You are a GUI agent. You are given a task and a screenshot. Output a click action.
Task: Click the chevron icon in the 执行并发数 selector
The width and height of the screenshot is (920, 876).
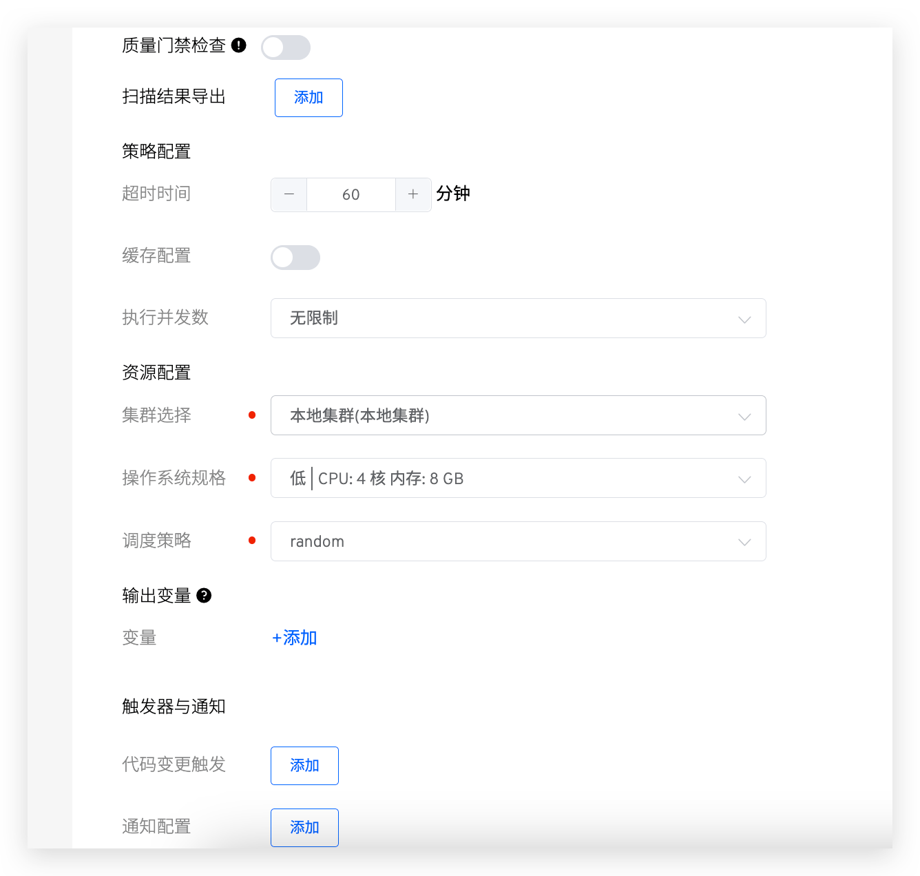pos(744,320)
